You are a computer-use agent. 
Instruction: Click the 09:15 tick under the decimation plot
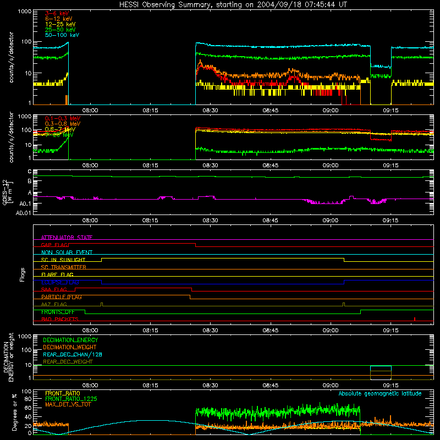[391, 386]
